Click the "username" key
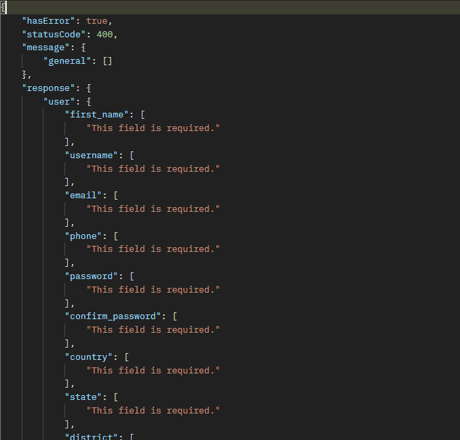Image resolution: width=460 pixels, height=440 pixels. pos(91,155)
